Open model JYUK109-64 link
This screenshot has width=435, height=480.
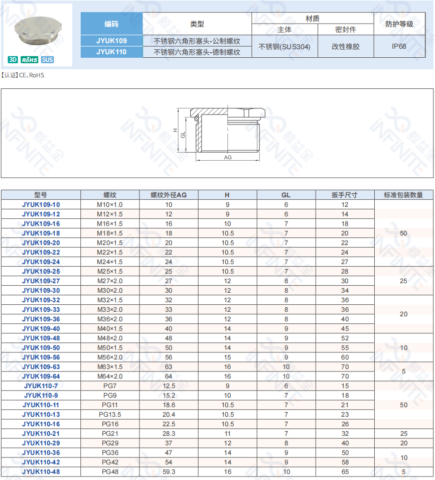click(41, 376)
